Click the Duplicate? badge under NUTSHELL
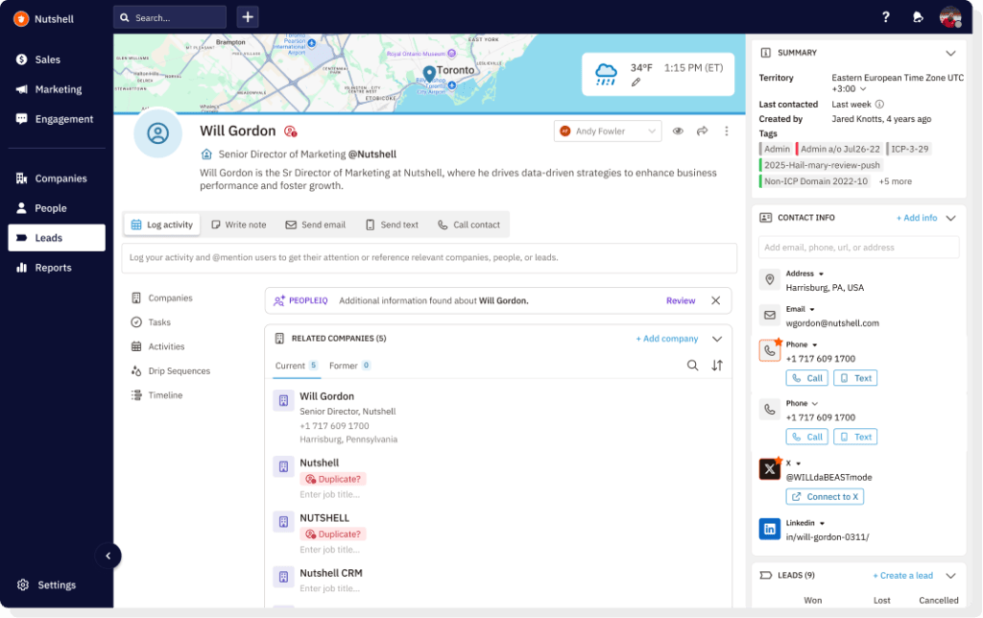The image size is (983, 618). 332,534
